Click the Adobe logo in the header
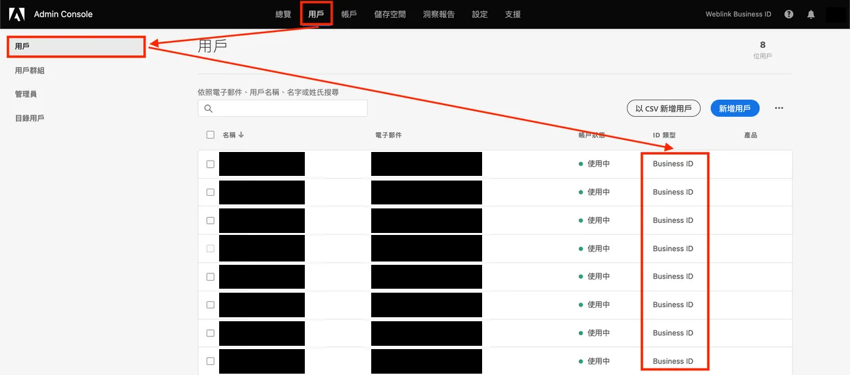850x375 pixels. pos(17,14)
